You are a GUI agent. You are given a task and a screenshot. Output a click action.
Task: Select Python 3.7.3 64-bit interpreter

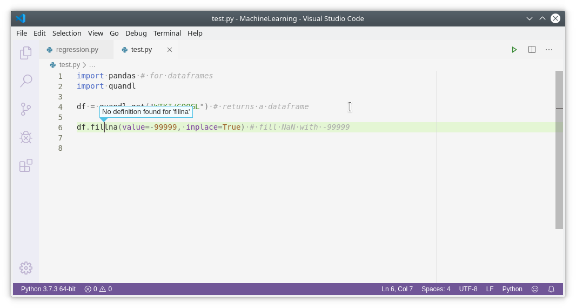[x=48, y=289]
